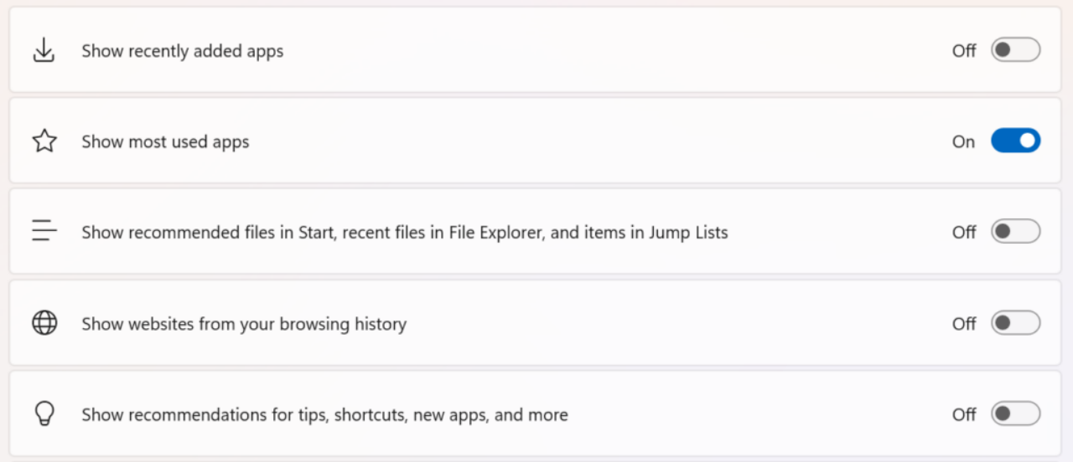Click the tips, shortcuts, new apps label text
The height and width of the screenshot is (462, 1073).
[324, 415]
